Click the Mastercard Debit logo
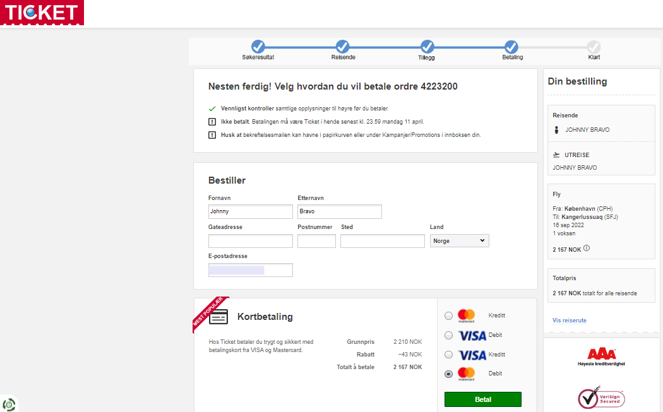Screen dimensions: 663x412 click(x=467, y=374)
